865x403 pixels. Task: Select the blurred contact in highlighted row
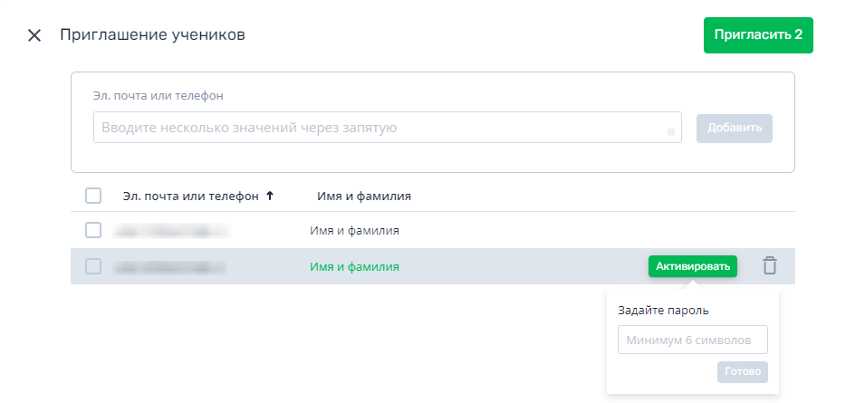pyautogui.click(x=170, y=267)
